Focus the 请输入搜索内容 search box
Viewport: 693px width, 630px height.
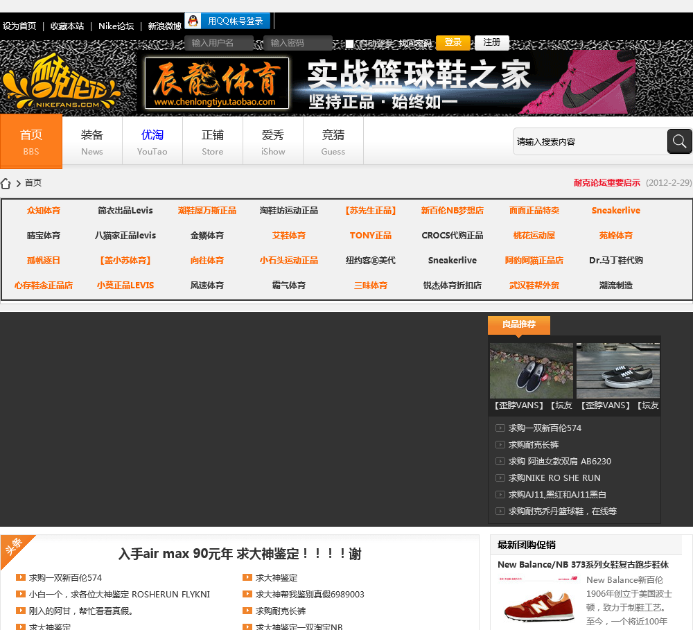click(x=590, y=141)
